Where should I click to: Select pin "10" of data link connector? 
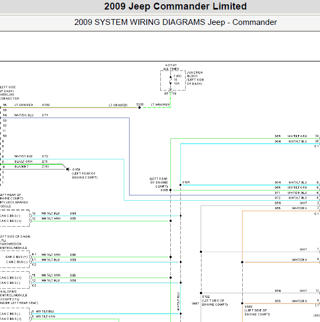(5, 136)
